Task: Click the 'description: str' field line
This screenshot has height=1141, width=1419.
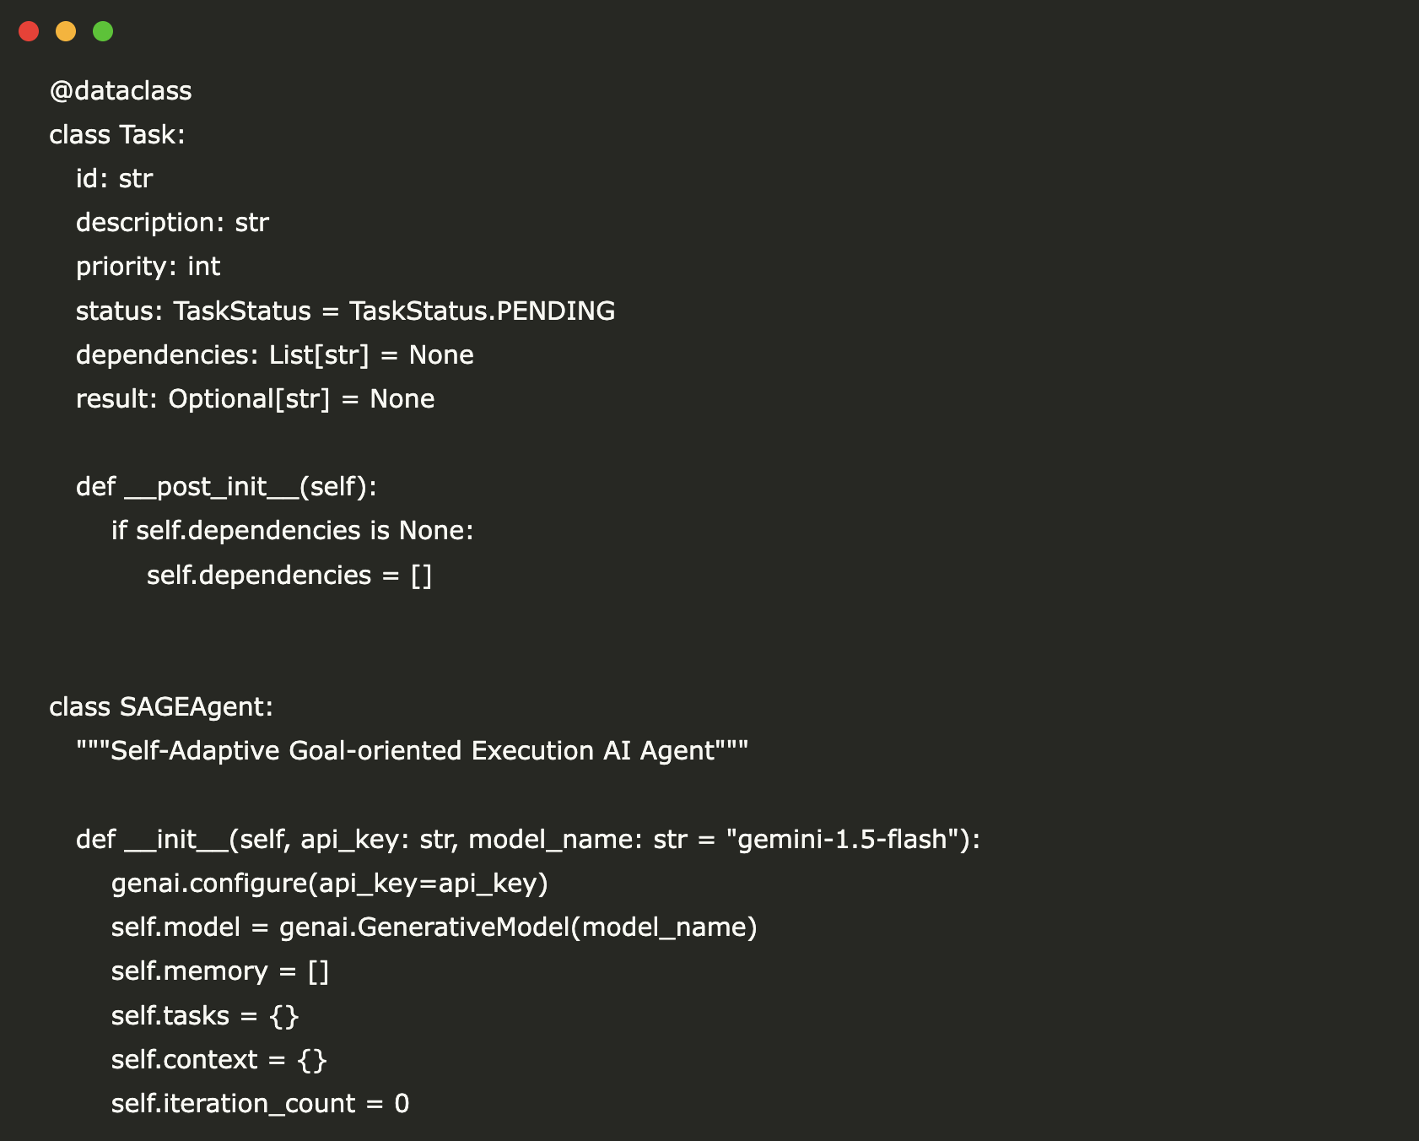Action: click(172, 222)
